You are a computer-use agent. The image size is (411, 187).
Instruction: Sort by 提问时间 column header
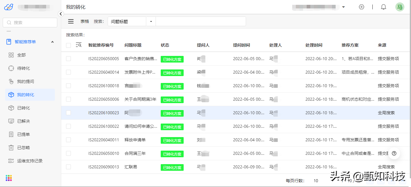(x=242, y=45)
